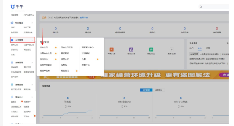Screen dimensions: 234x126
Task: Open the orange 传 trade app icon
Action: [x=111, y=49]
